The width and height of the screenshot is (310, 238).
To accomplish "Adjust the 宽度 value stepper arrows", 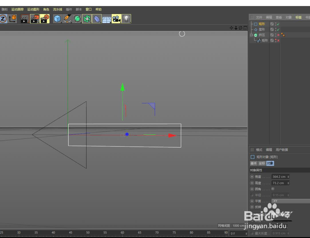I will coord(288,177).
